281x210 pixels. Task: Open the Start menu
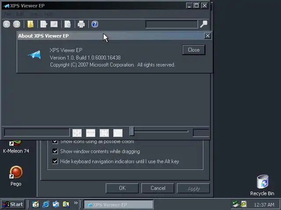coord(13,204)
